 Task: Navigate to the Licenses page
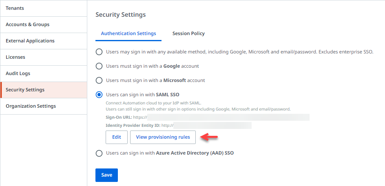coord(15,57)
